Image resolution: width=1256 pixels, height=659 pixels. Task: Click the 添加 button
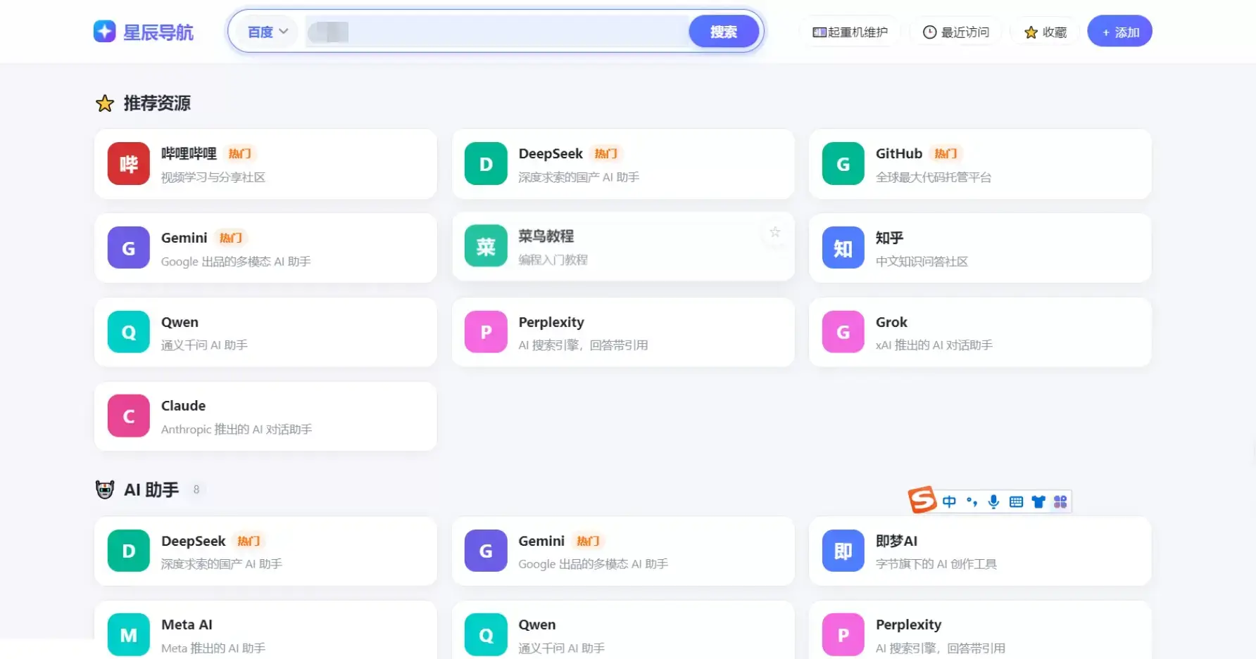tap(1119, 32)
